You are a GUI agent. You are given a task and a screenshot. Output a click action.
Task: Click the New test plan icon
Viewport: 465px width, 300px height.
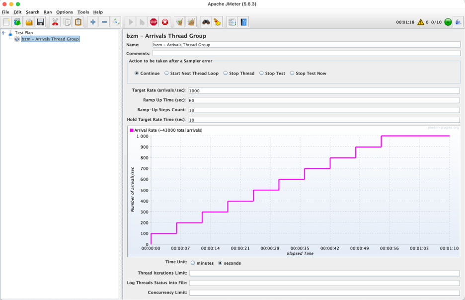pos(6,22)
